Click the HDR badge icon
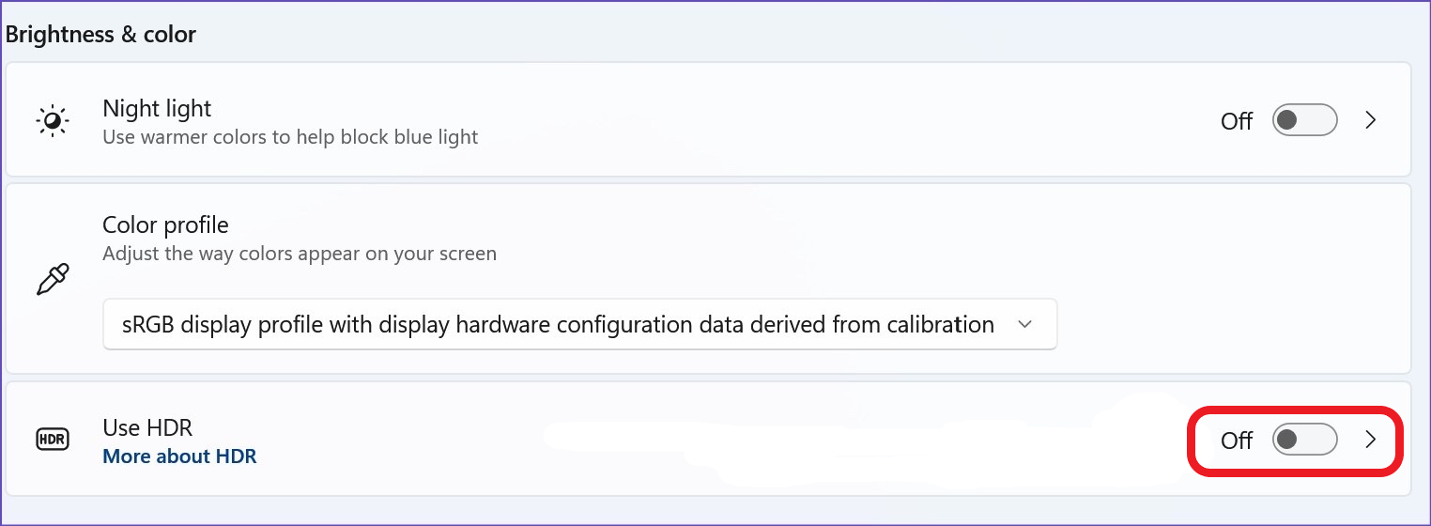The image size is (1431, 526). pos(53,439)
